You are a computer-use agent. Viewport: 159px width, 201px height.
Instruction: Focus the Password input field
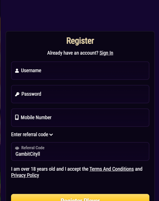pyautogui.click(x=80, y=94)
